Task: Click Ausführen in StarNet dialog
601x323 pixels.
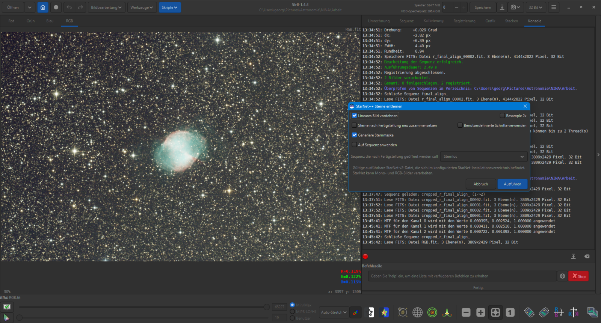Action: pyautogui.click(x=512, y=184)
